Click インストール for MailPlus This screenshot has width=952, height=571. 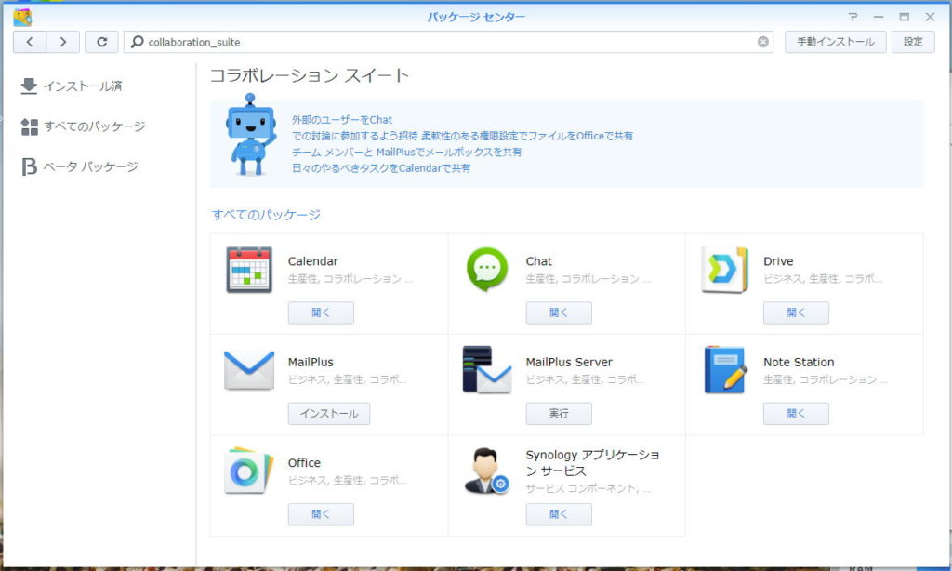click(329, 414)
